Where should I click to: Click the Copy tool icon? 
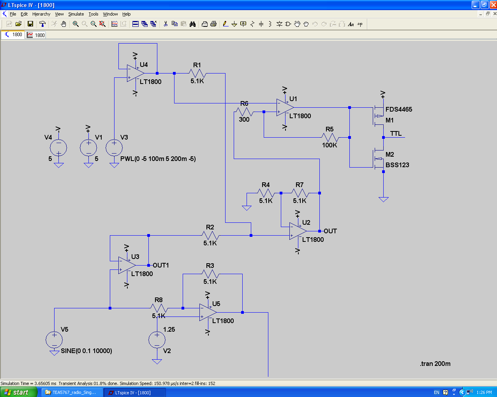174,24
